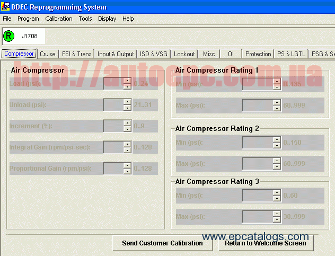Image resolution: width=335 pixels, height=256 pixels.
Task: Open the Program menu
Action: click(x=28, y=19)
